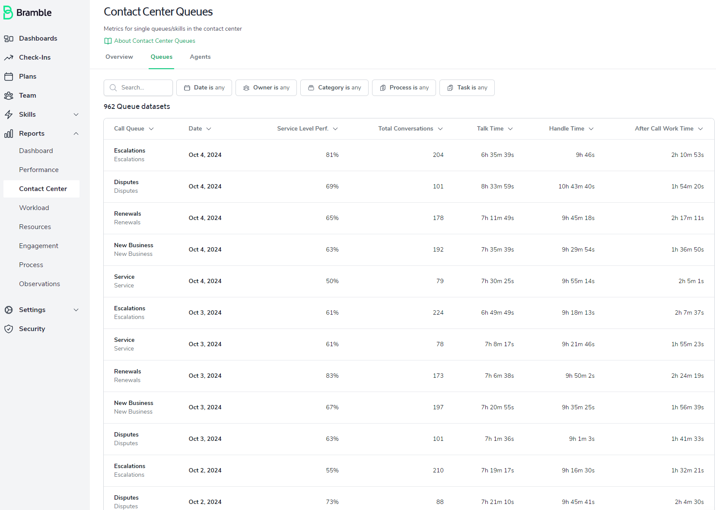Screen dimensions: 716x510
Task: Expand the Skills sidebar section
Action: point(76,115)
